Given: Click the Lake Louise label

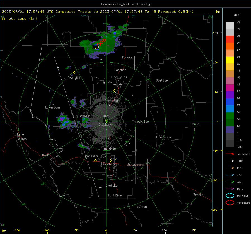Looking at the screenshot, I should tap(21, 137).
